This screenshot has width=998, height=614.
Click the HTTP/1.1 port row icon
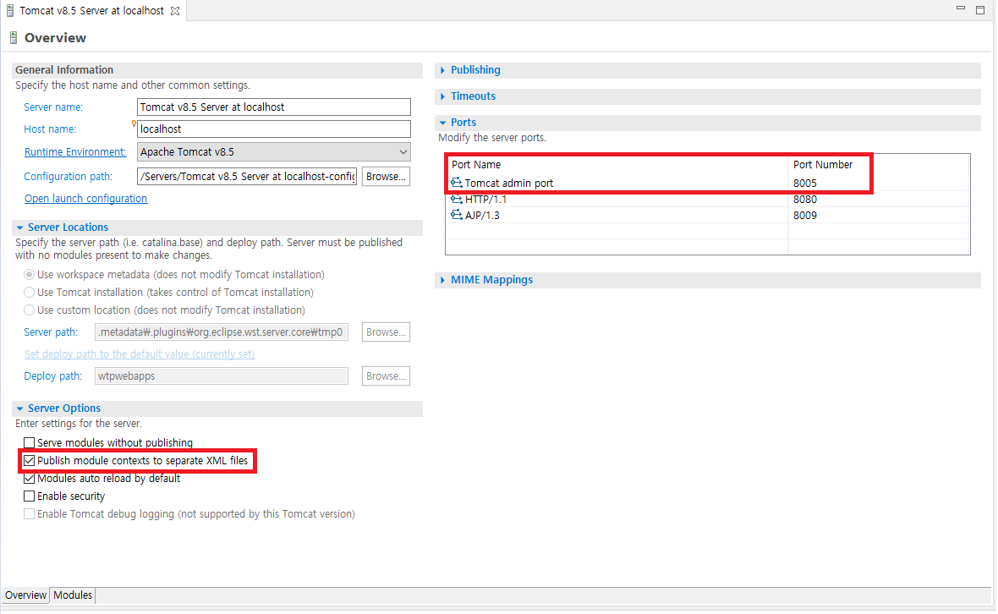click(457, 199)
